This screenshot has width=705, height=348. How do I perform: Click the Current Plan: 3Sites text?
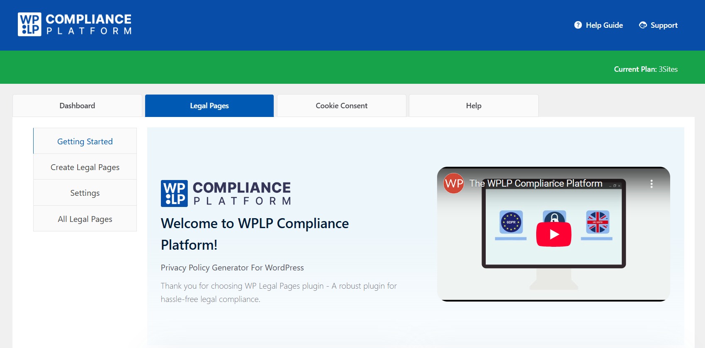[646, 69]
